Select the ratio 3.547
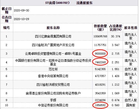 point(115,45)
